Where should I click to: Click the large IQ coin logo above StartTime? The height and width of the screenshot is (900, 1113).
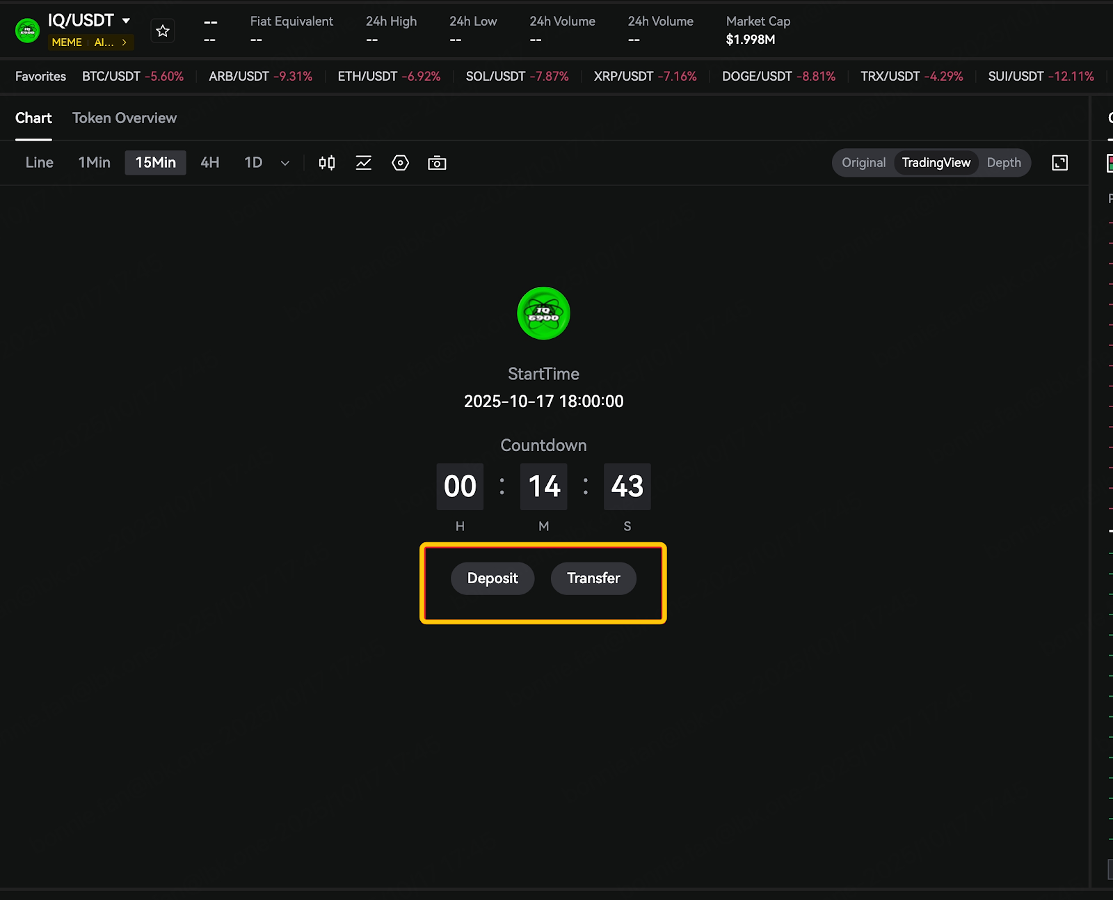(x=543, y=313)
